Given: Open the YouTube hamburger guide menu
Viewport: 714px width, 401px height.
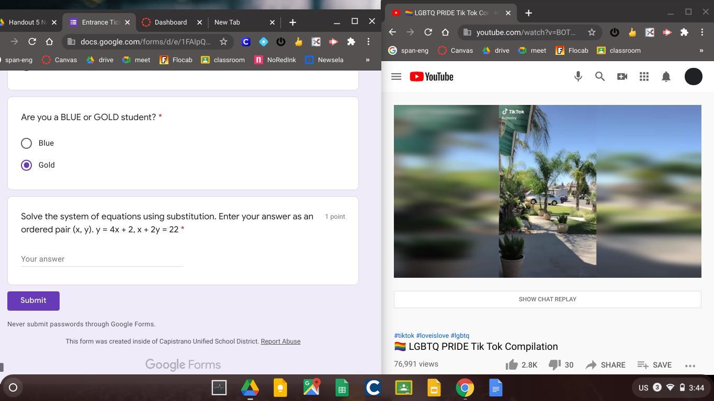Looking at the screenshot, I should (396, 77).
